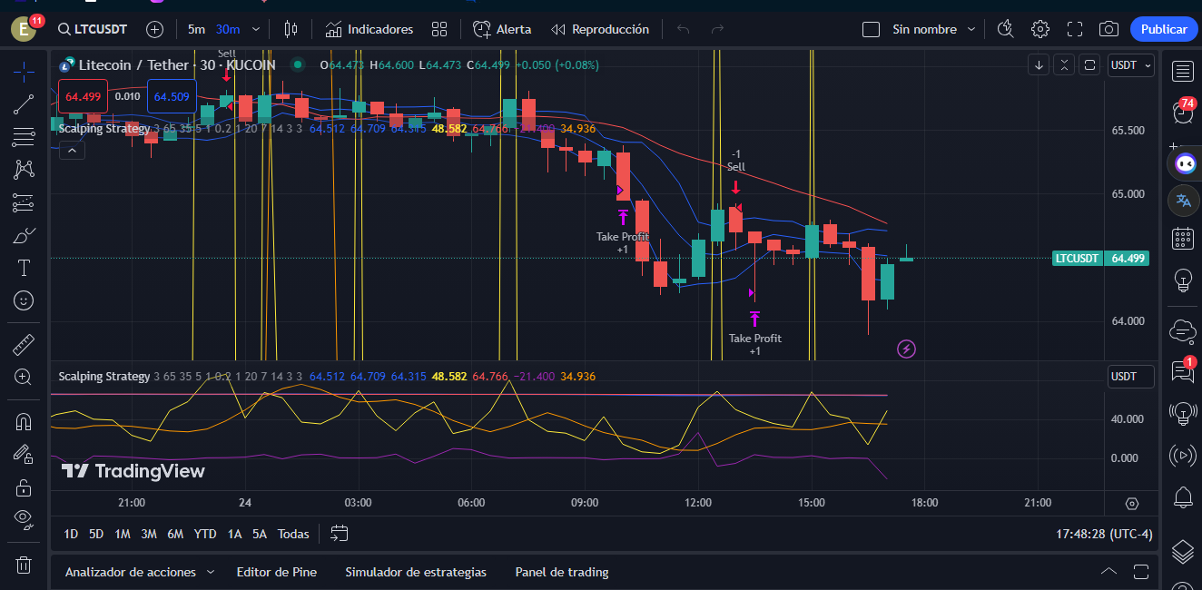
Task: Click the undo arrow
Action: point(683,29)
